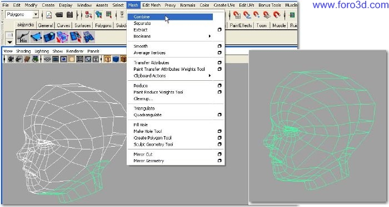Click the Save Scene disk icon

[69, 15]
